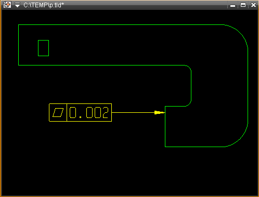Maximize the p.tld drawing window
The width and height of the screenshot is (259, 197).
(243, 5)
